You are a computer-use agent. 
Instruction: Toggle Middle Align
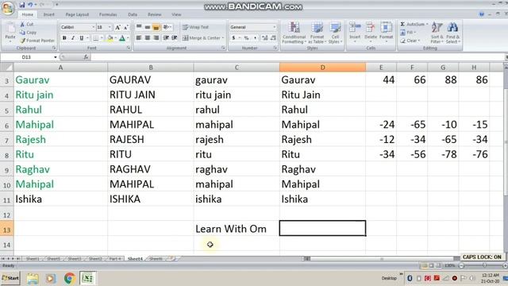pyautogui.click(x=148, y=27)
